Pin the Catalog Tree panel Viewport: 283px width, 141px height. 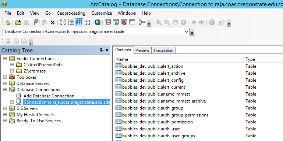pyautogui.click(x=101, y=50)
